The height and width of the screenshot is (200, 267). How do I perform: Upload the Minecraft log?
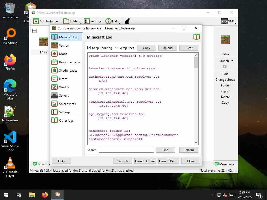[168, 48]
